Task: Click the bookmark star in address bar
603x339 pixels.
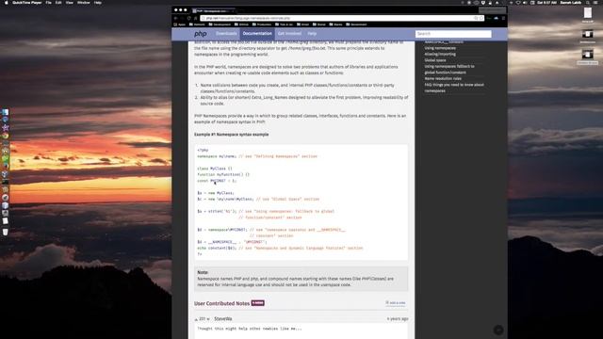Action: pyautogui.click(x=481, y=18)
